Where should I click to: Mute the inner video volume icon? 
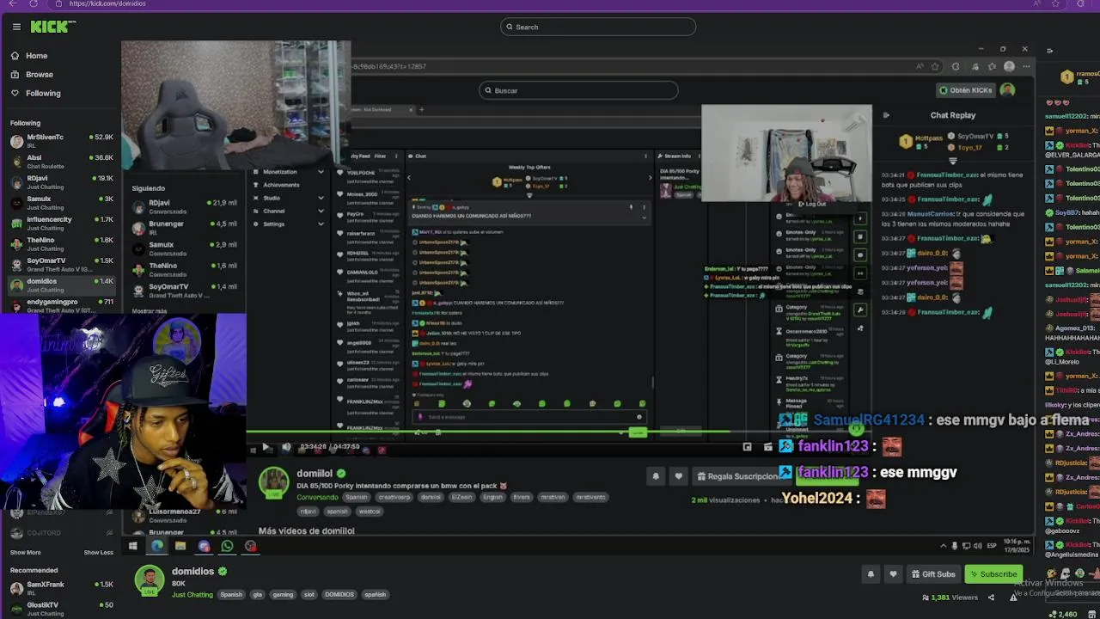tap(286, 447)
